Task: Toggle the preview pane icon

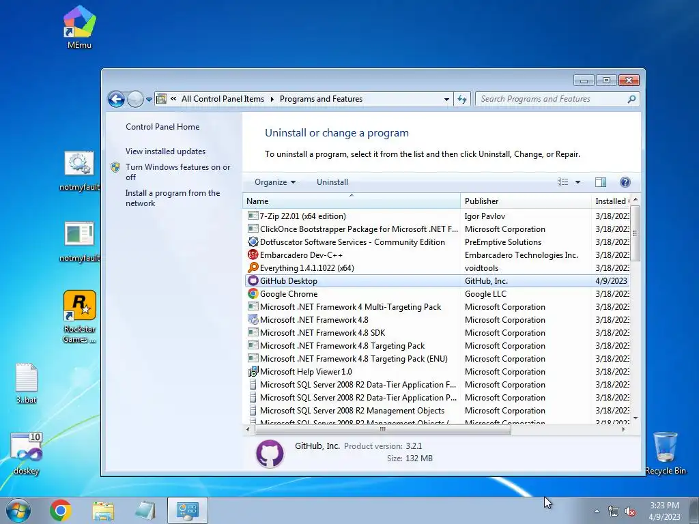Action: click(x=601, y=181)
